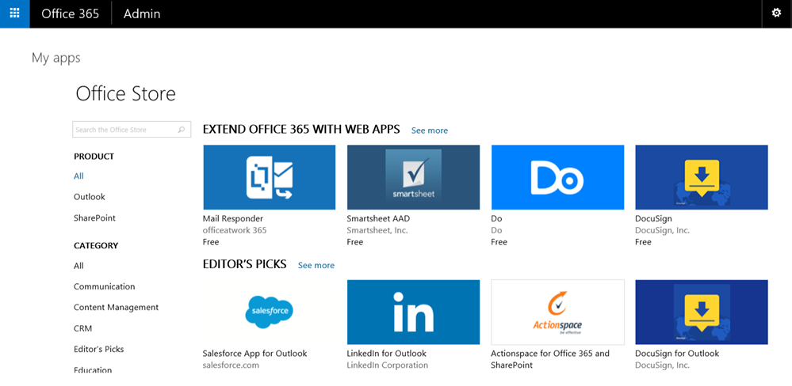Click See more next to Editor's Picks
Viewport: 792px width, 386px height.
(x=316, y=266)
